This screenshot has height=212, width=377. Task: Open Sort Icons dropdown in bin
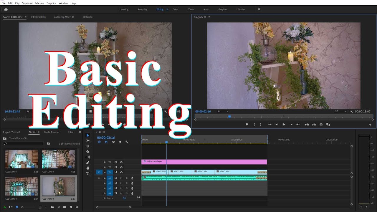click(43, 207)
